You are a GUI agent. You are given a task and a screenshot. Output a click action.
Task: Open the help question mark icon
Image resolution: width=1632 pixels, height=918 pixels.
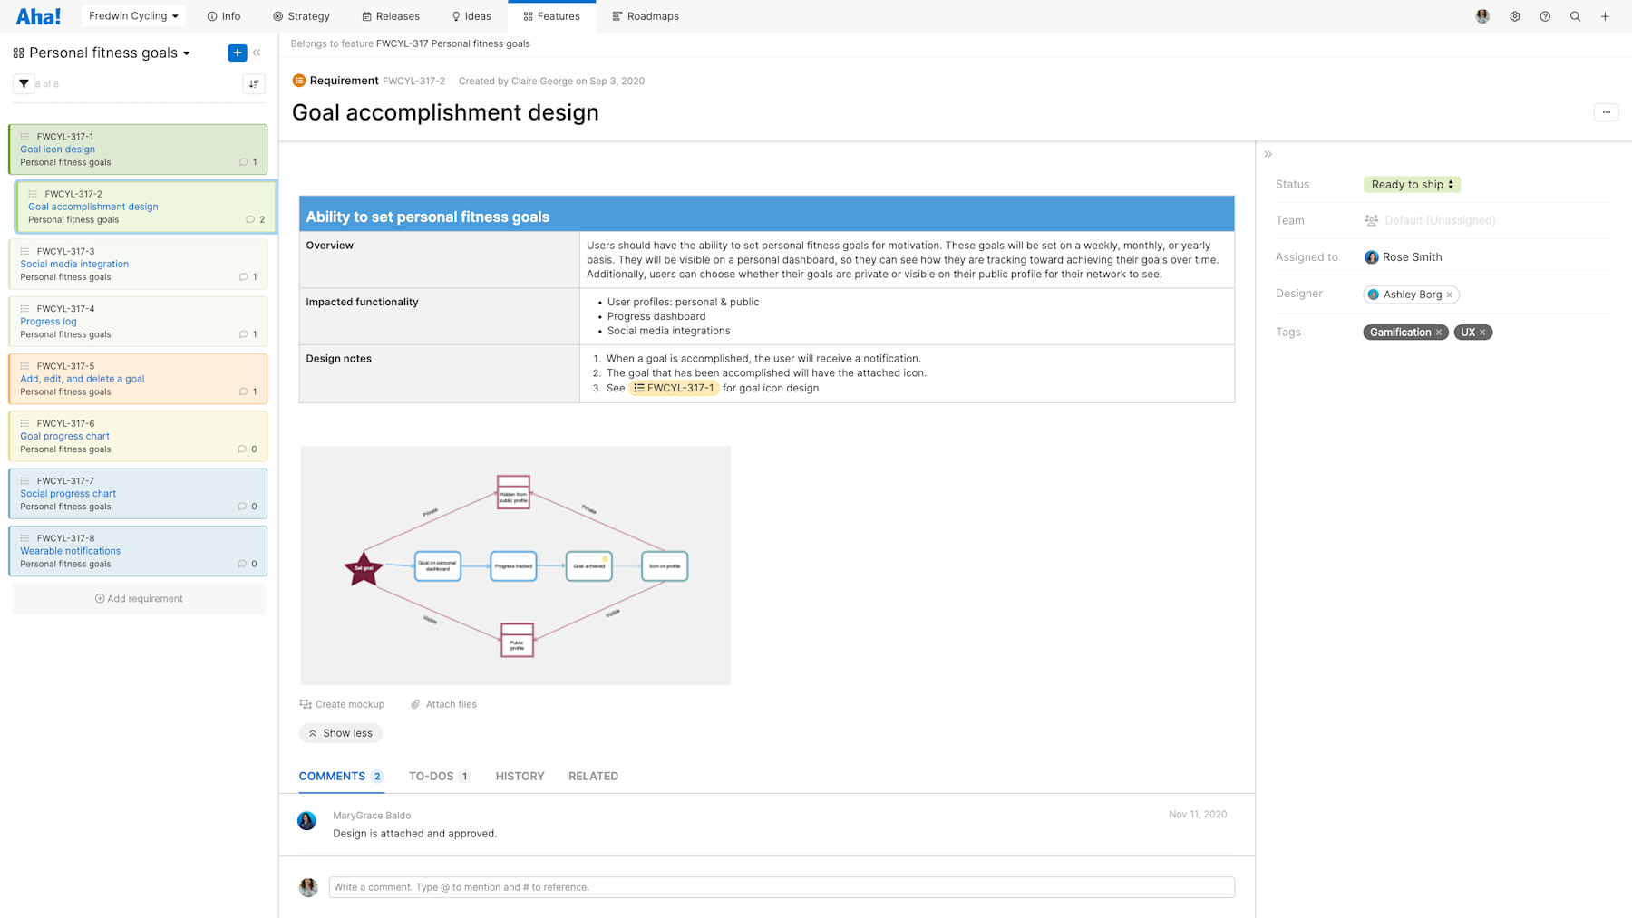tap(1545, 15)
